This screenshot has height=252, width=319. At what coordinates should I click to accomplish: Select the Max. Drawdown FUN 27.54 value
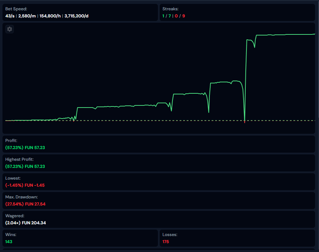tap(35, 204)
